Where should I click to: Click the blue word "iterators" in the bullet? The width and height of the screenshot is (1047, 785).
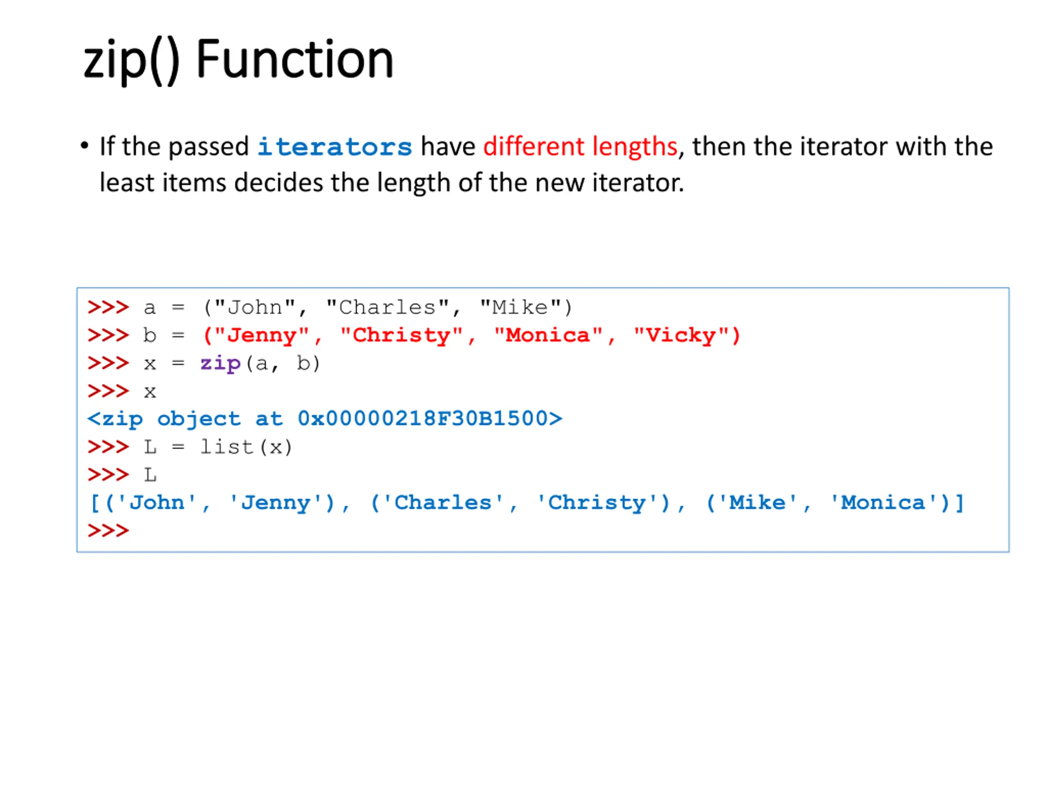pos(335,146)
